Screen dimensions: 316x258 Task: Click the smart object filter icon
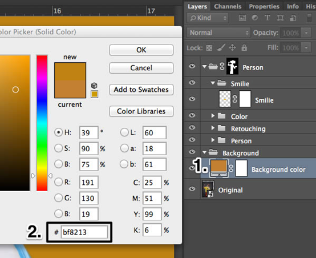coord(293,18)
